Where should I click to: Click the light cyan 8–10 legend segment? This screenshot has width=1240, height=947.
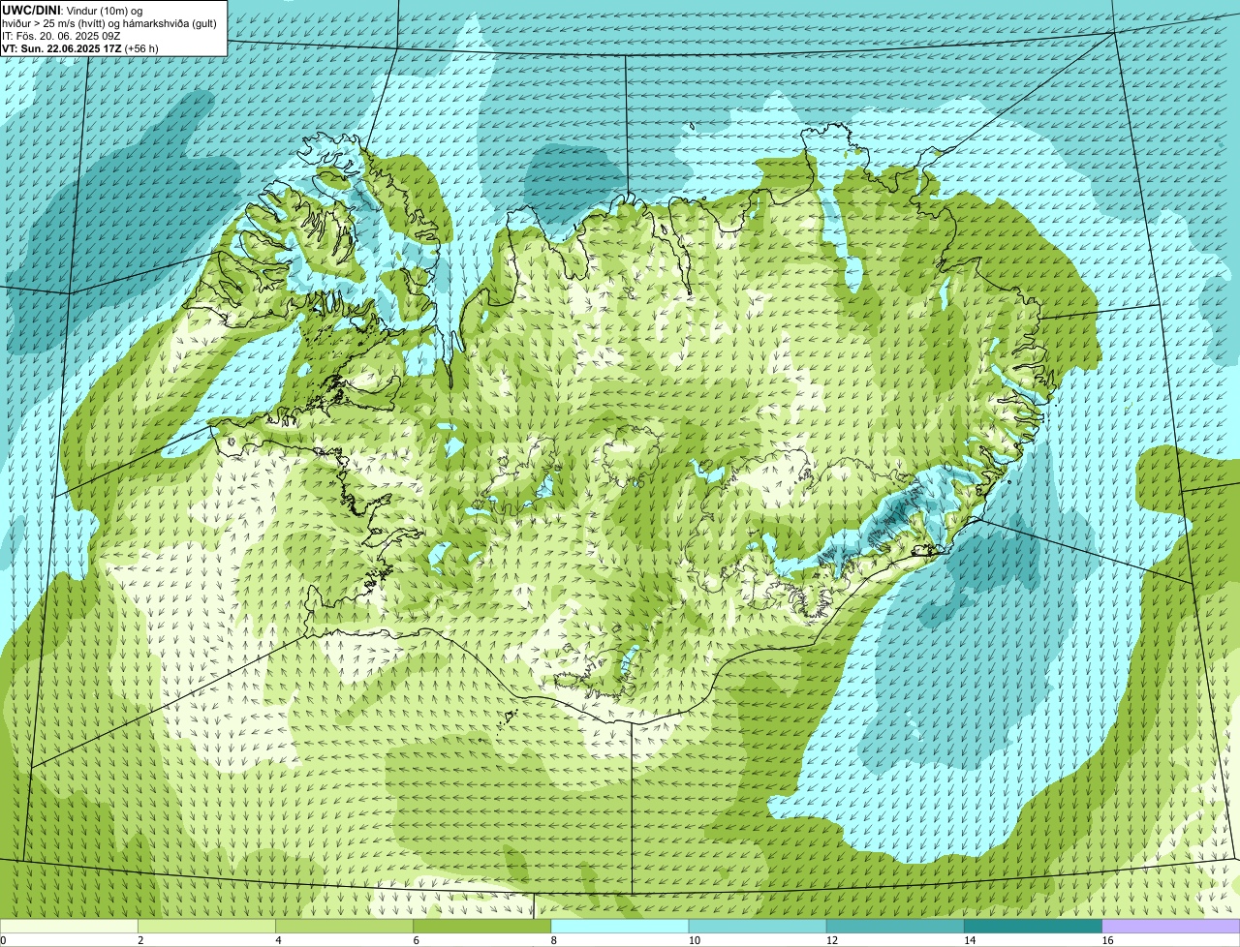point(620,926)
